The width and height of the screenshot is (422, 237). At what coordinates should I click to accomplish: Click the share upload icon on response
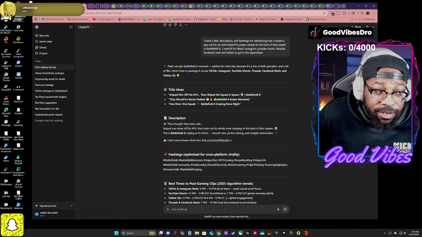click(180, 25)
